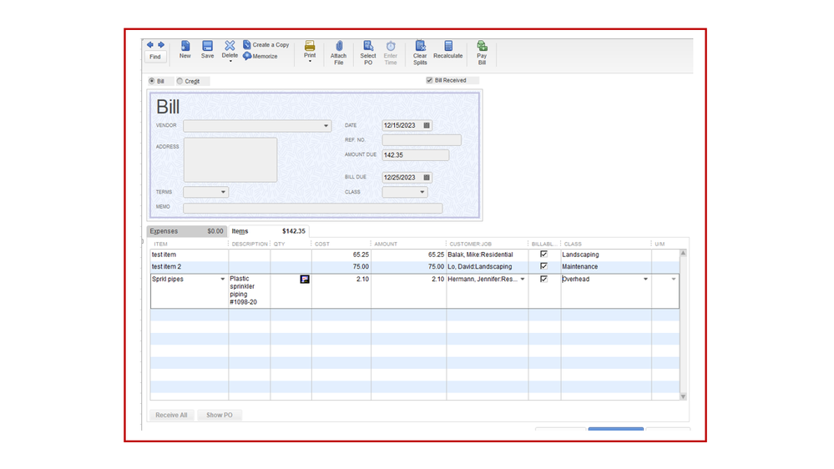The height and width of the screenshot is (469, 834).
Task: Switch to the Expenses tab
Action: tap(164, 231)
